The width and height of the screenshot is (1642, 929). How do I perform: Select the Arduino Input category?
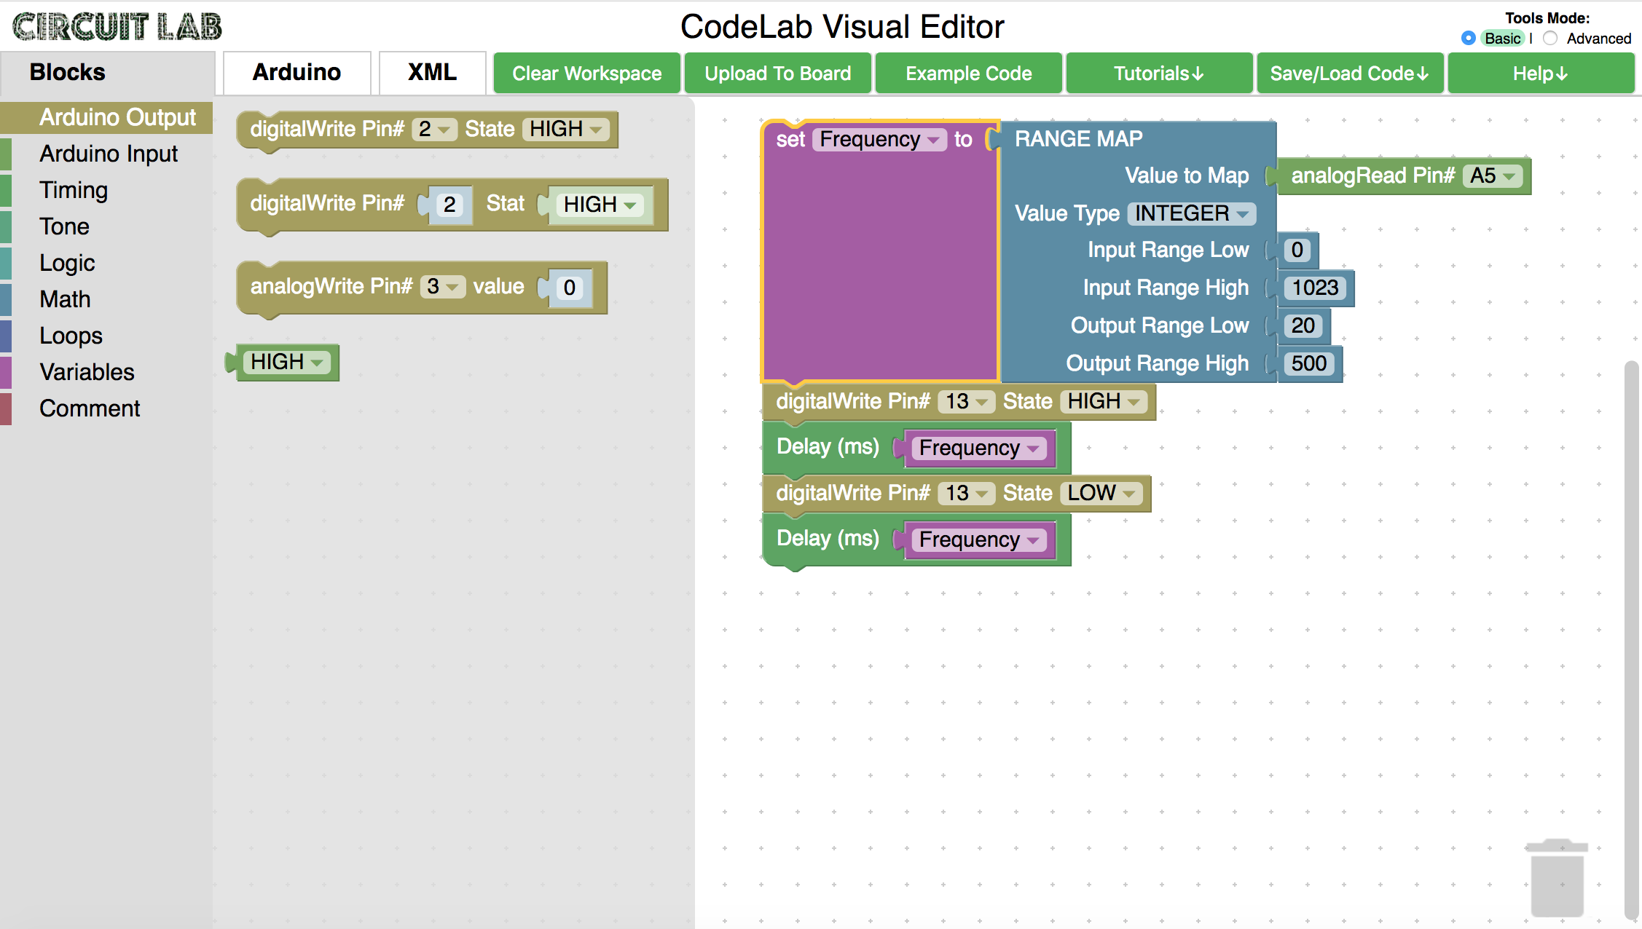tap(108, 154)
